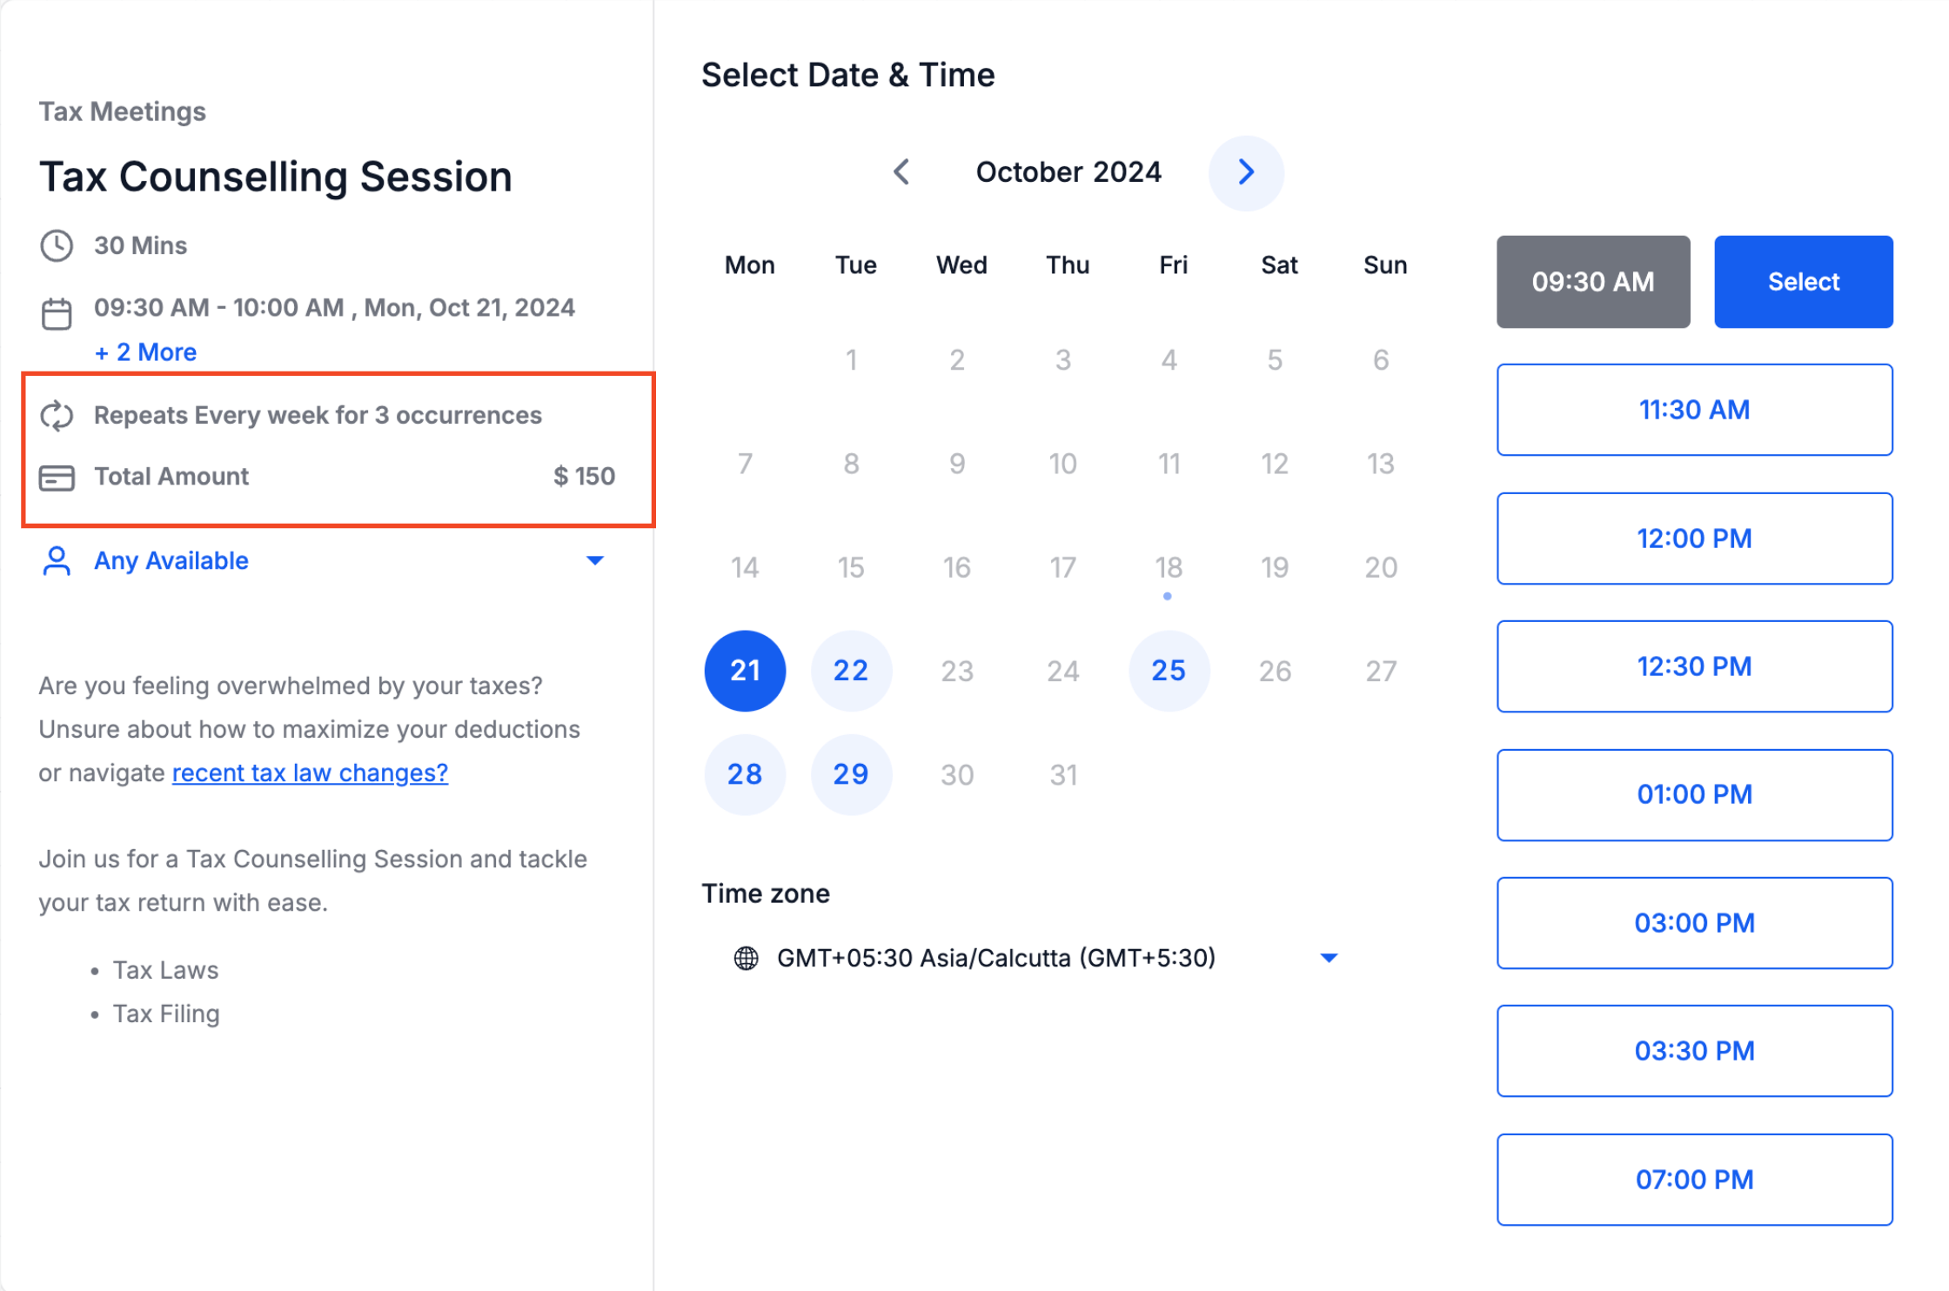The image size is (1949, 1291).
Task: Confirm the 09:30 AM slot with Select
Action: [x=1803, y=282]
